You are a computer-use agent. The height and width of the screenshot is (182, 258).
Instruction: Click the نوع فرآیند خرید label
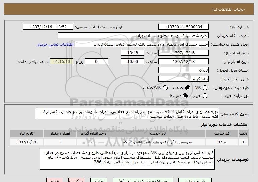(235, 96)
